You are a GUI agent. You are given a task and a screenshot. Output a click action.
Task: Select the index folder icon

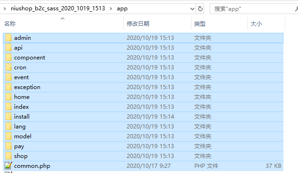click(x=8, y=107)
